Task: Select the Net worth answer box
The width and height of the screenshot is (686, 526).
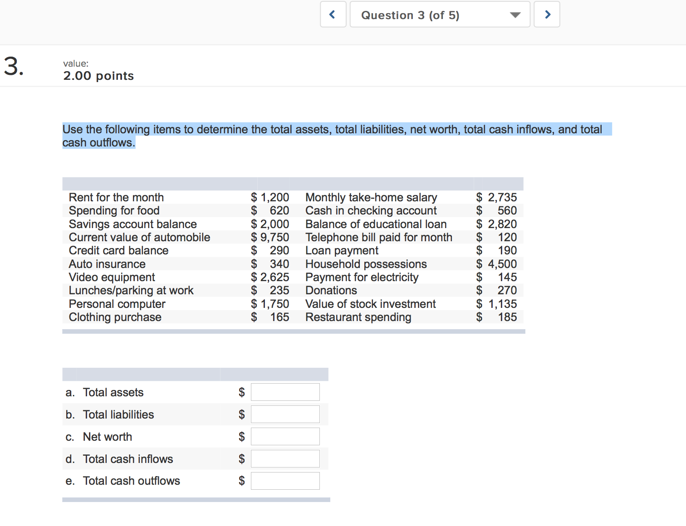Action: pyautogui.click(x=285, y=437)
